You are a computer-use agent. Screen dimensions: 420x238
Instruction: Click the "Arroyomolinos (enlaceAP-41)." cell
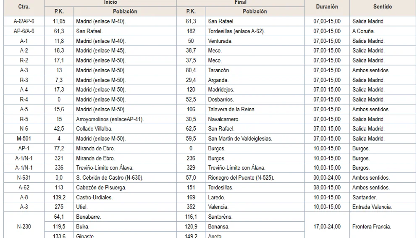(x=110, y=119)
